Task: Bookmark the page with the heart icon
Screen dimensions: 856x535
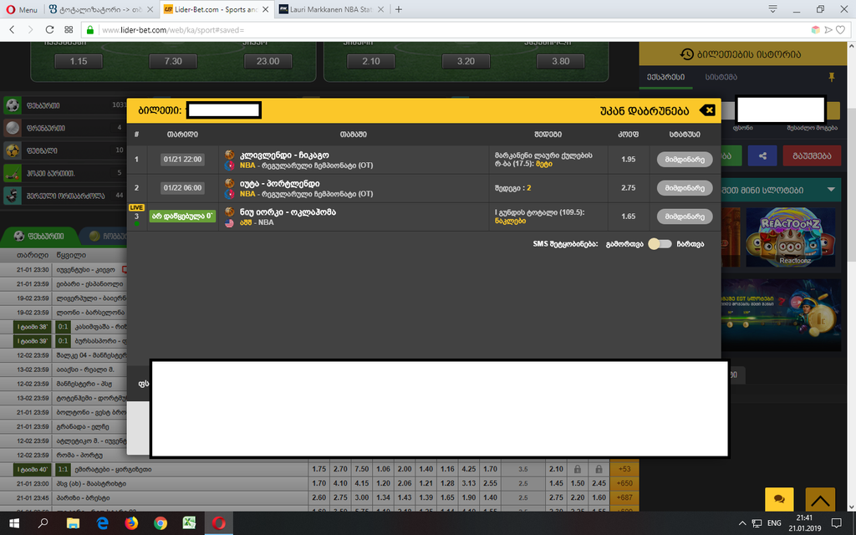Action: point(841,30)
